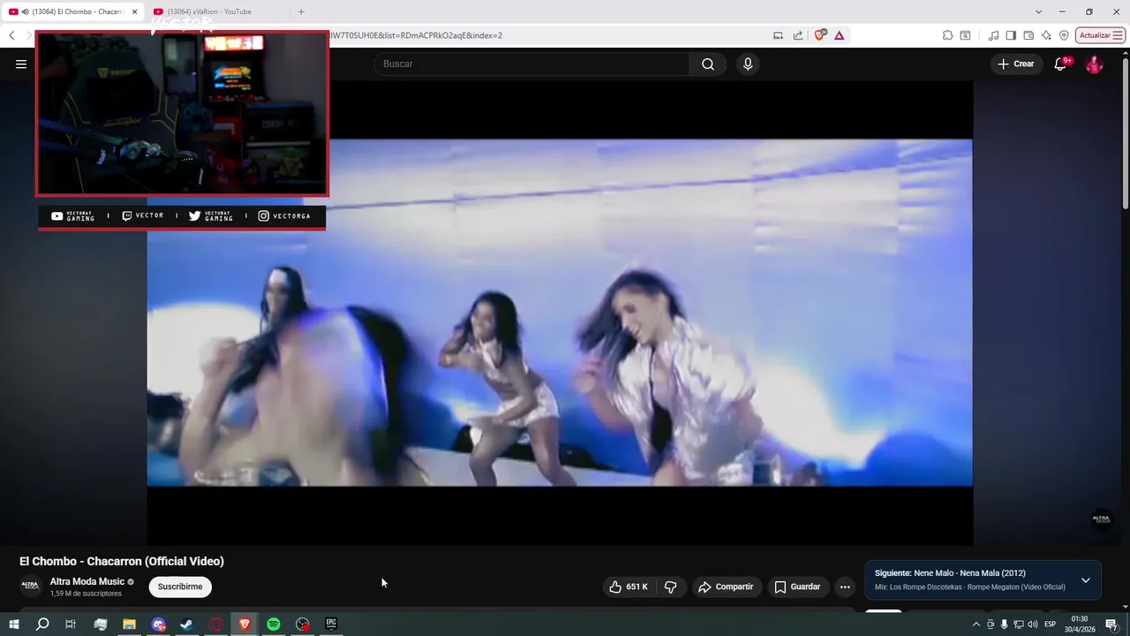Open the OBS Studio taskbar icon

coord(303,624)
